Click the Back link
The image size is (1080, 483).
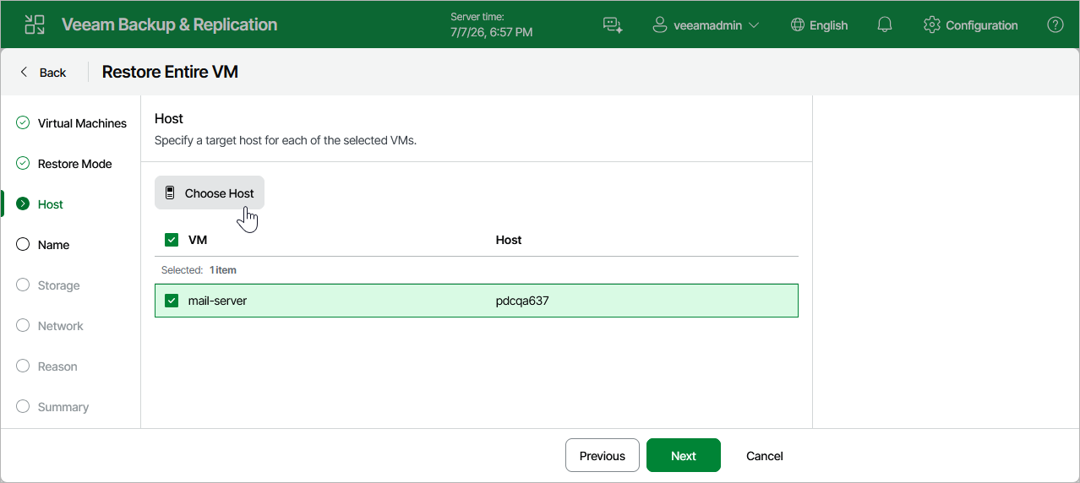click(x=42, y=72)
